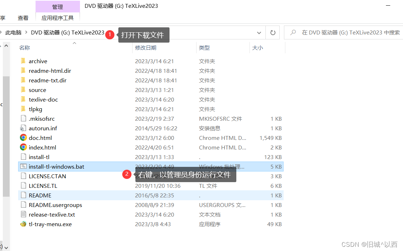Click the 应用程序 type of tl-tray-menu.exe
This screenshot has width=403, height=251.
(x=209, y=224)
